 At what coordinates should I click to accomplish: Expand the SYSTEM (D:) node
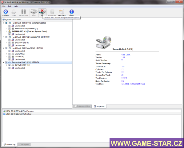[x=6, y=54]
